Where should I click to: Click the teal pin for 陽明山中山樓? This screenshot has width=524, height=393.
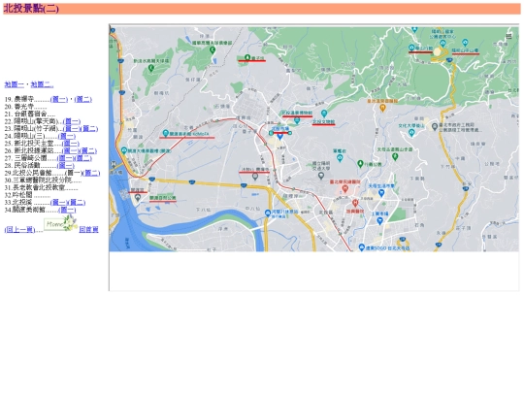pyautogui.click(x=465, y=43)
